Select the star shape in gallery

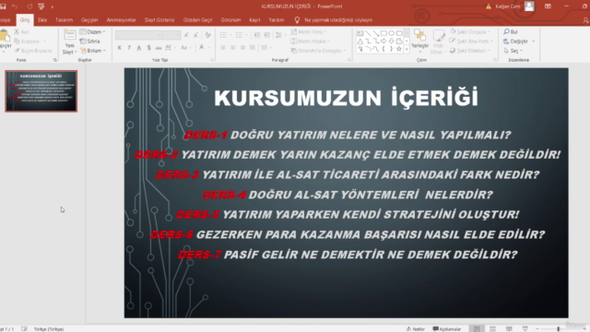pos(399,49)
